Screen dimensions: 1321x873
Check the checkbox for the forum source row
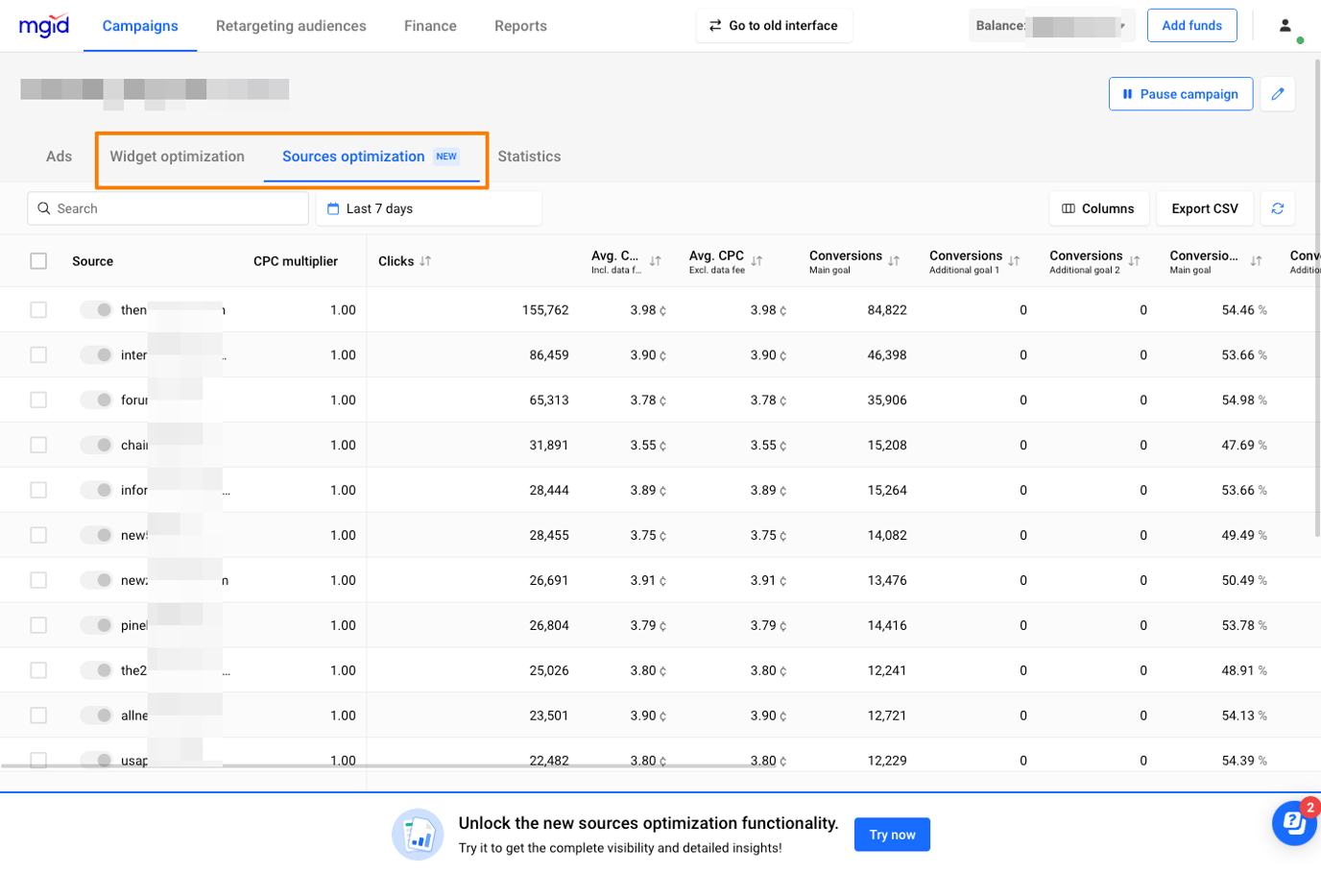38,400
